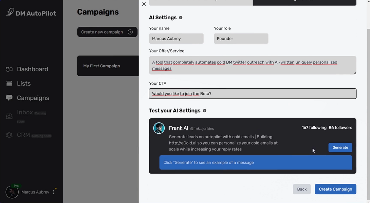
Task: Open Dashboard from the sidebar
Action: (x=32, y=69)
